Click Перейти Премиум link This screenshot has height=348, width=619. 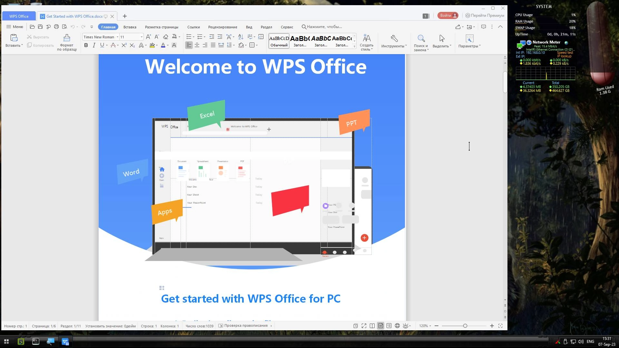click(x=485, y=15)
